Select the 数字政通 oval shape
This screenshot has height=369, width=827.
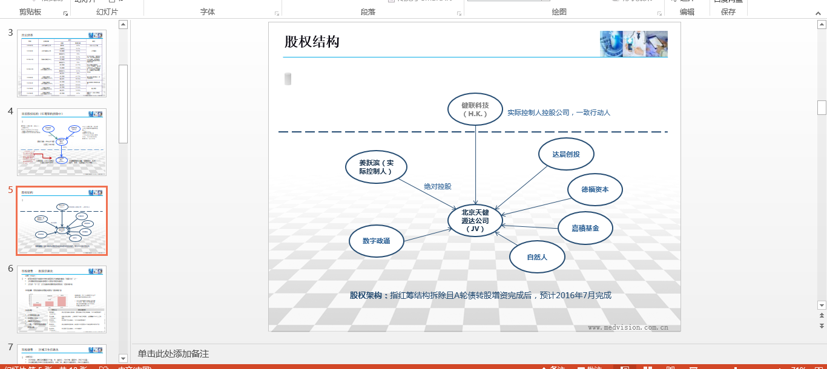point(377,241)
